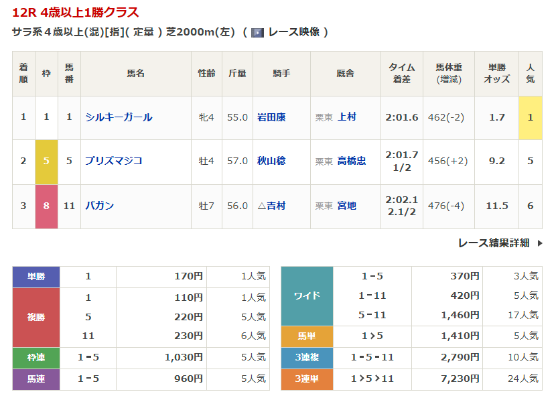The height and width of the screenshot is (398, 556).
Task: Click the ワイド payout label
Action: (x=307, y=295)
